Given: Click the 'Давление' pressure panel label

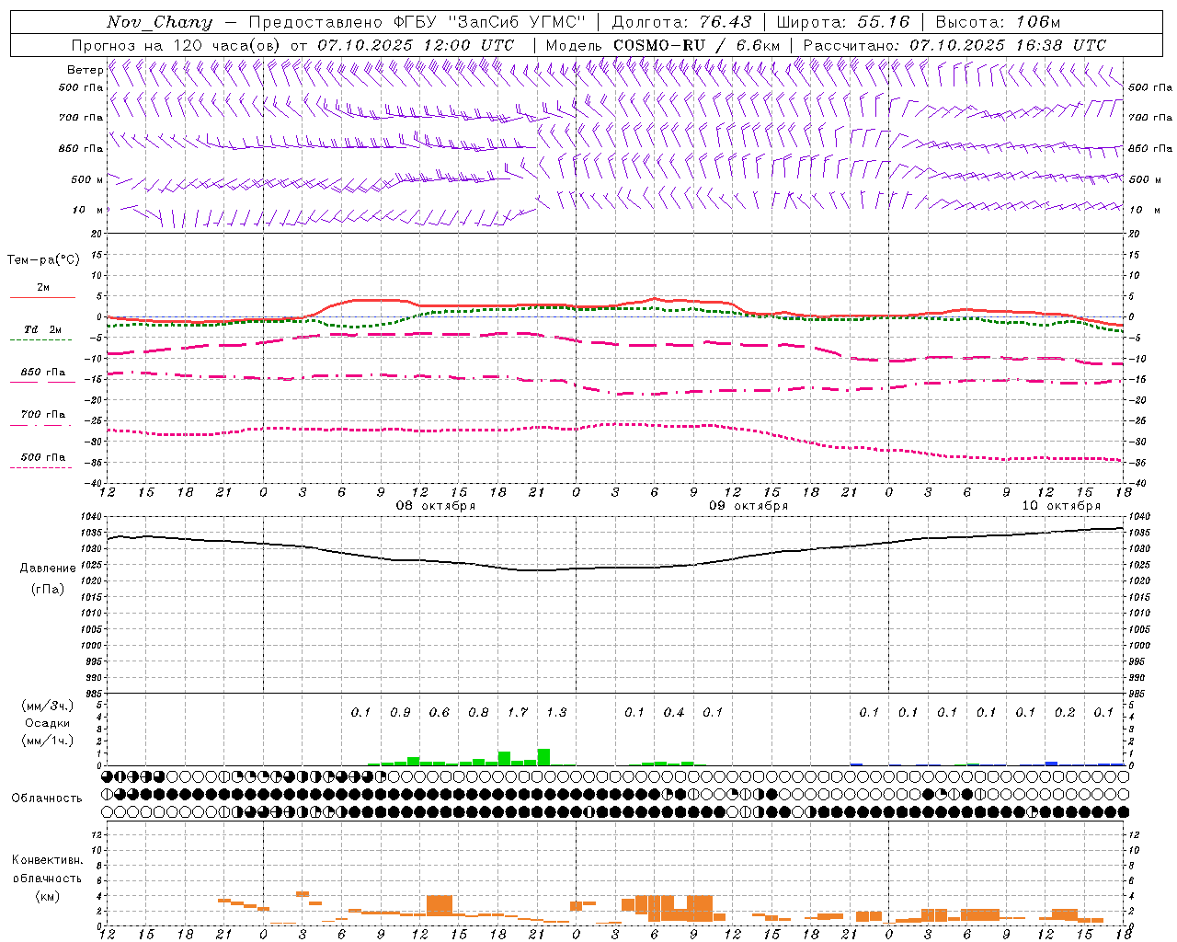Looking at the screenshot, I should pos(48,569).
